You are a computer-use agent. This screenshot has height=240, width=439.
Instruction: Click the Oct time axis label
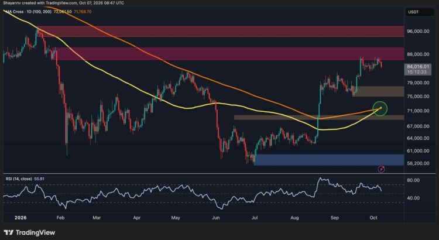(374, 218)
